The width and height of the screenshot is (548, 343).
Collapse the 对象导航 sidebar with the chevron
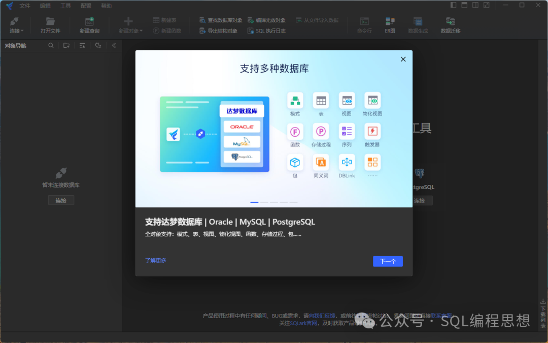pyautogui.click(x=114, y=45)
